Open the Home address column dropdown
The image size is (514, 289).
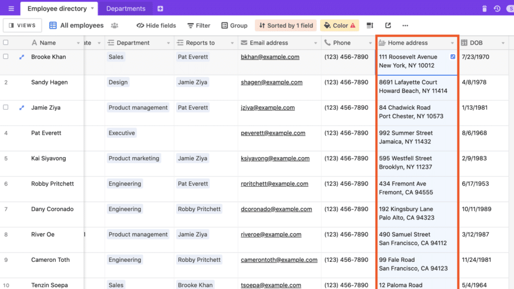coord(452,43)
